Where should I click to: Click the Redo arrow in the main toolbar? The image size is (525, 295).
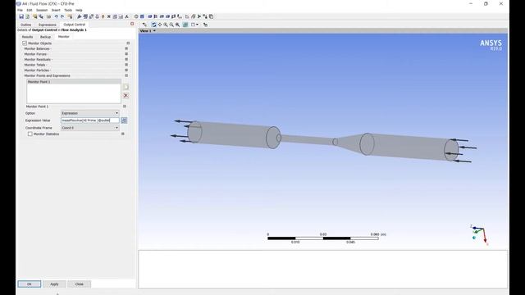click(62, 16)
